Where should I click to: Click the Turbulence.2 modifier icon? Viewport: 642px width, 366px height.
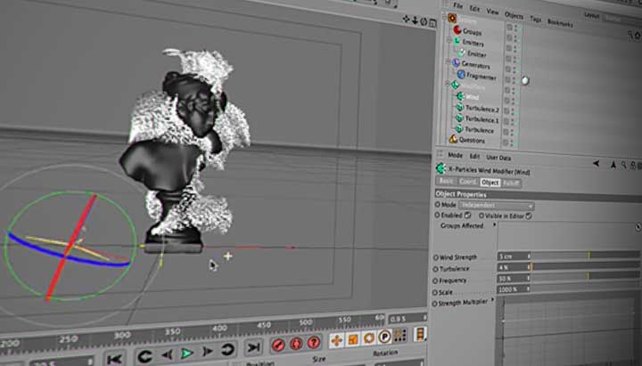coord(460,108)
